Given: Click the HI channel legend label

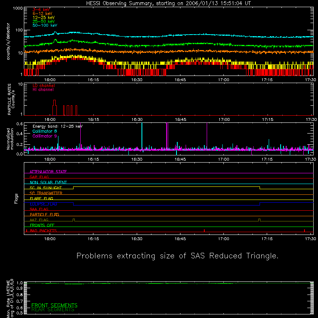Looking at the screenshot, I should (43, 90).
